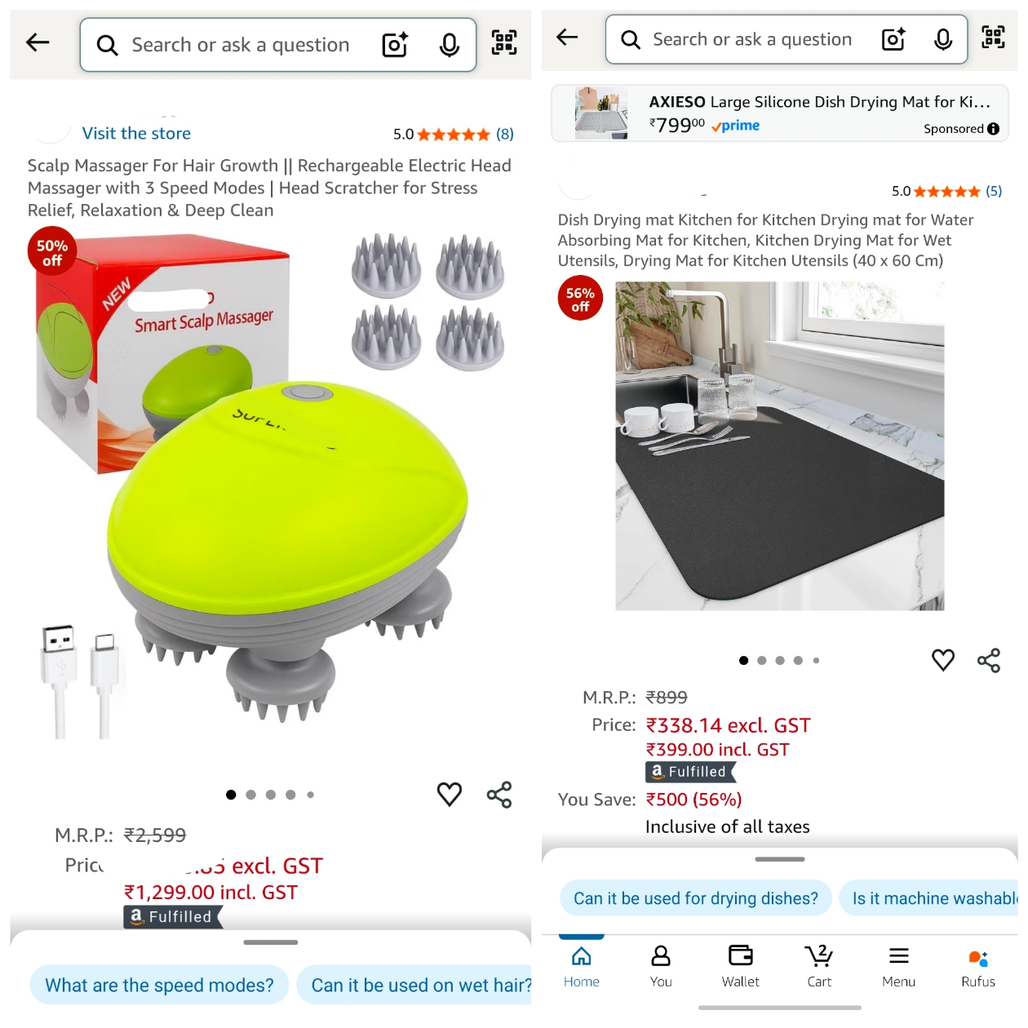Expand the suggestion sheet handle on dish mat page
The width and height of the screenshot is (1028, 1028).
[780, 859]
